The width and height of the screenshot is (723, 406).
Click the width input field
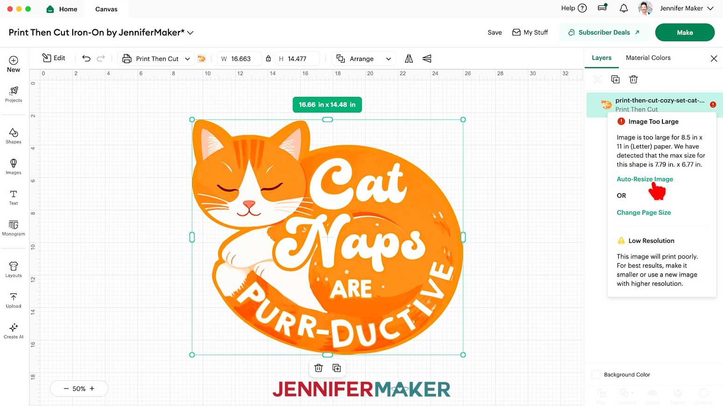[239, 59]
